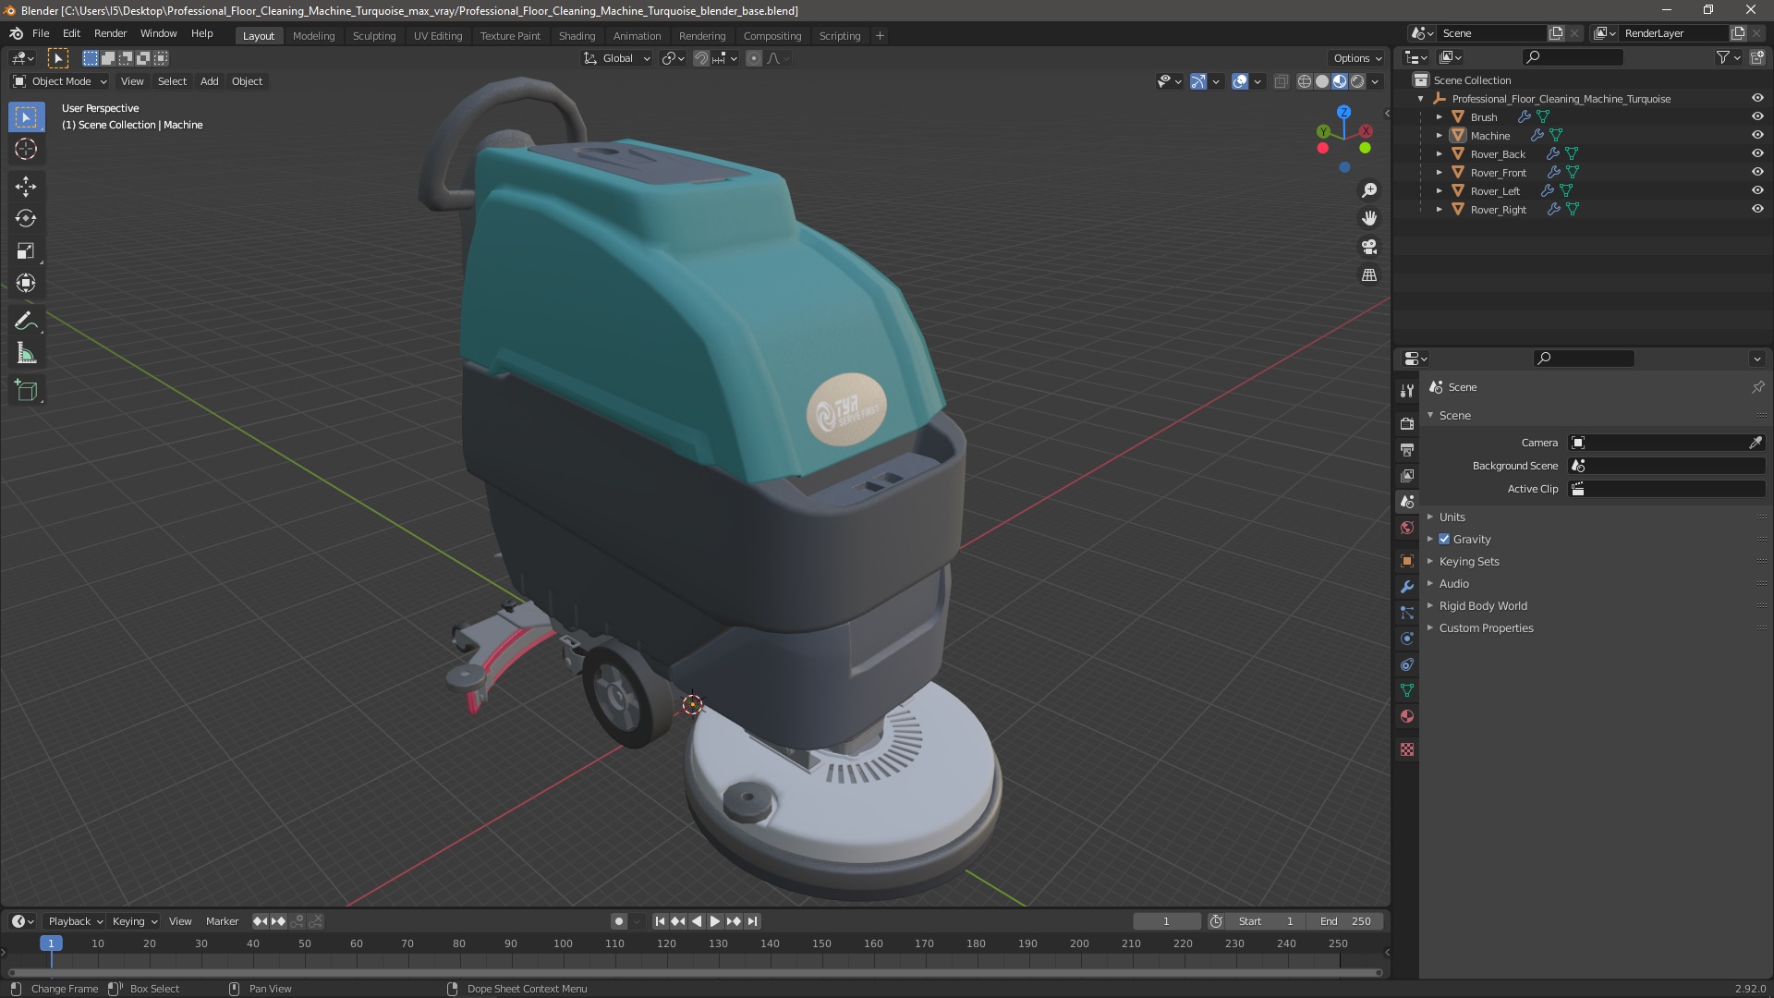Open Material properties tab
This screenshot has width=1774, height=998.
tap(1407, 716)
